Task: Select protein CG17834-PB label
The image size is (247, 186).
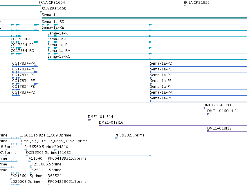Action: pyautogui.click(x=24, y=87)
